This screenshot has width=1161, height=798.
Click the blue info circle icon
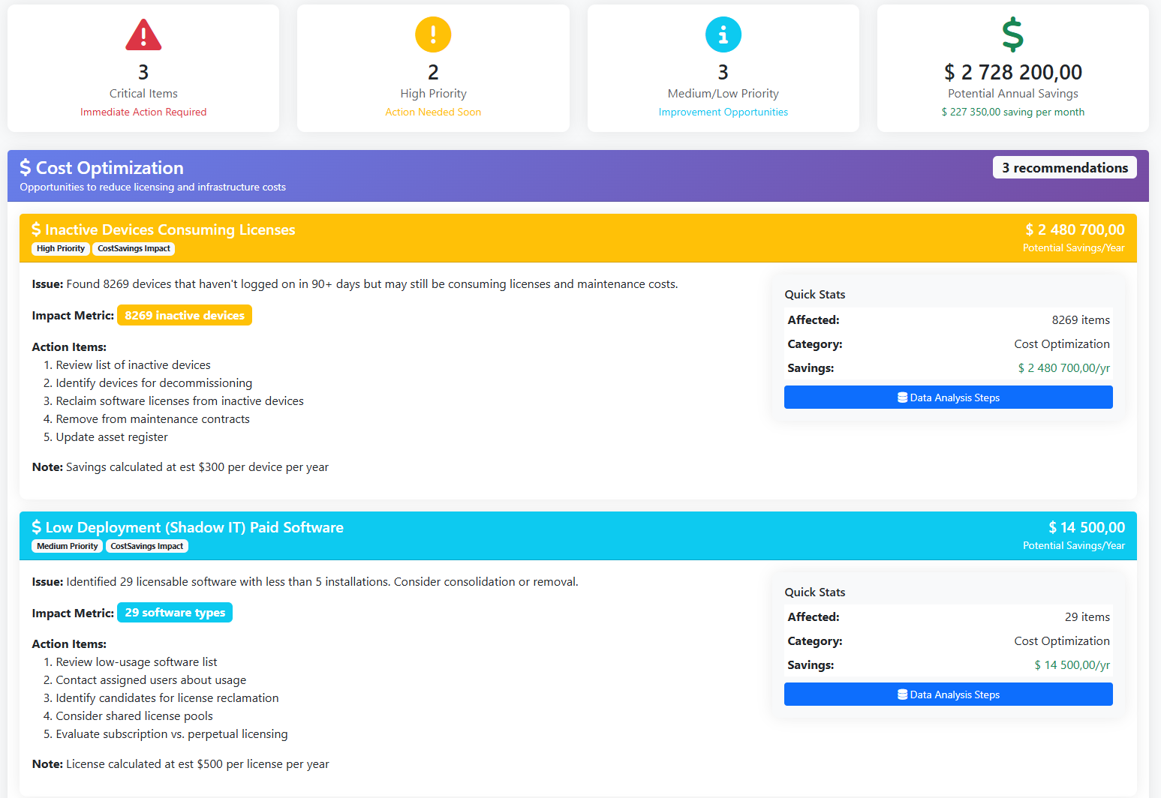click(723, 34)
